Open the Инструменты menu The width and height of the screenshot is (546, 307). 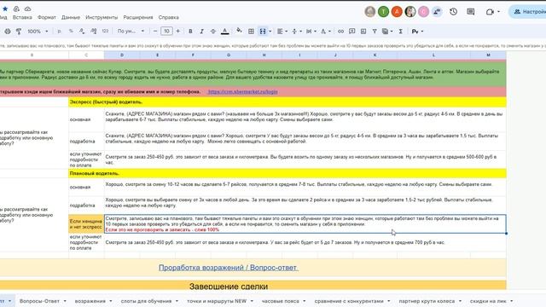click(x=102, y=17)
